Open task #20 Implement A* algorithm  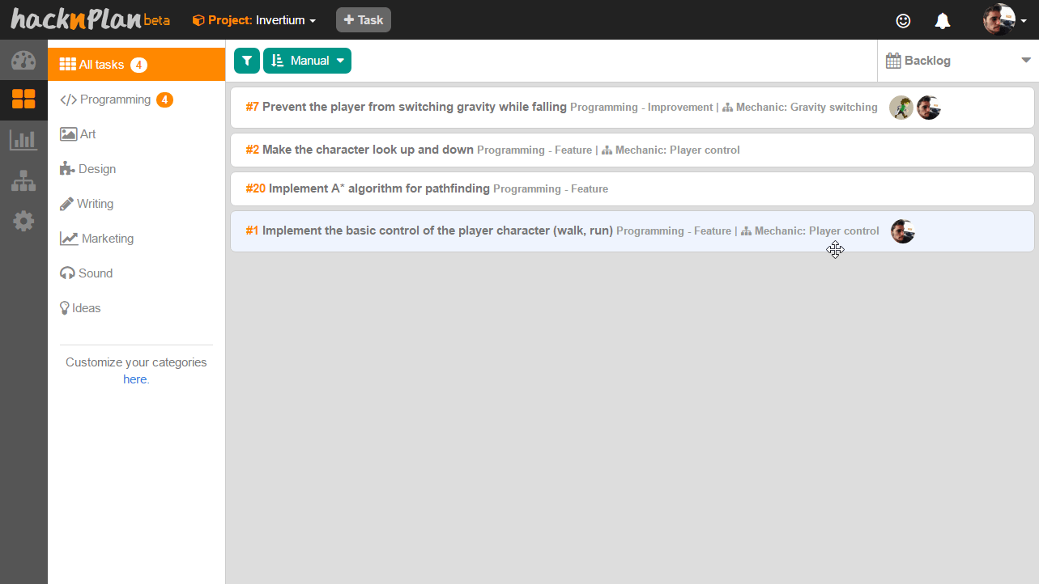pos(379,188)
